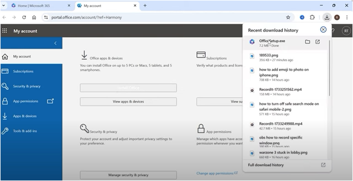This screenshot has width=353, height=181.
Task: Click the Subscriptions card icon in main area
Action: (201, 55)
